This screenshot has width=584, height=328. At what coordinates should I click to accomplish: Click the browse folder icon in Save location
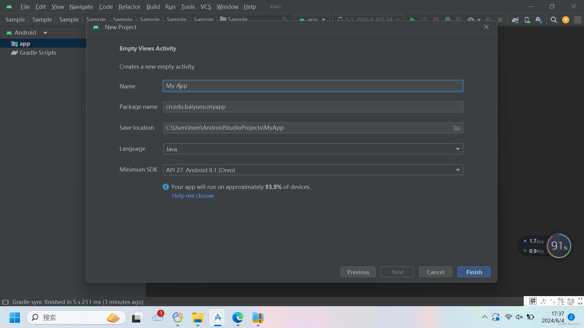(x=457, y=128)
